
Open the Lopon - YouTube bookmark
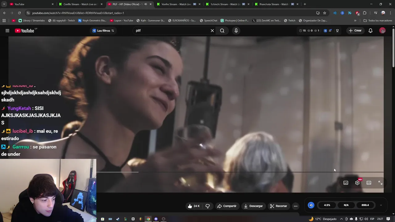click(x=121, y=21)
